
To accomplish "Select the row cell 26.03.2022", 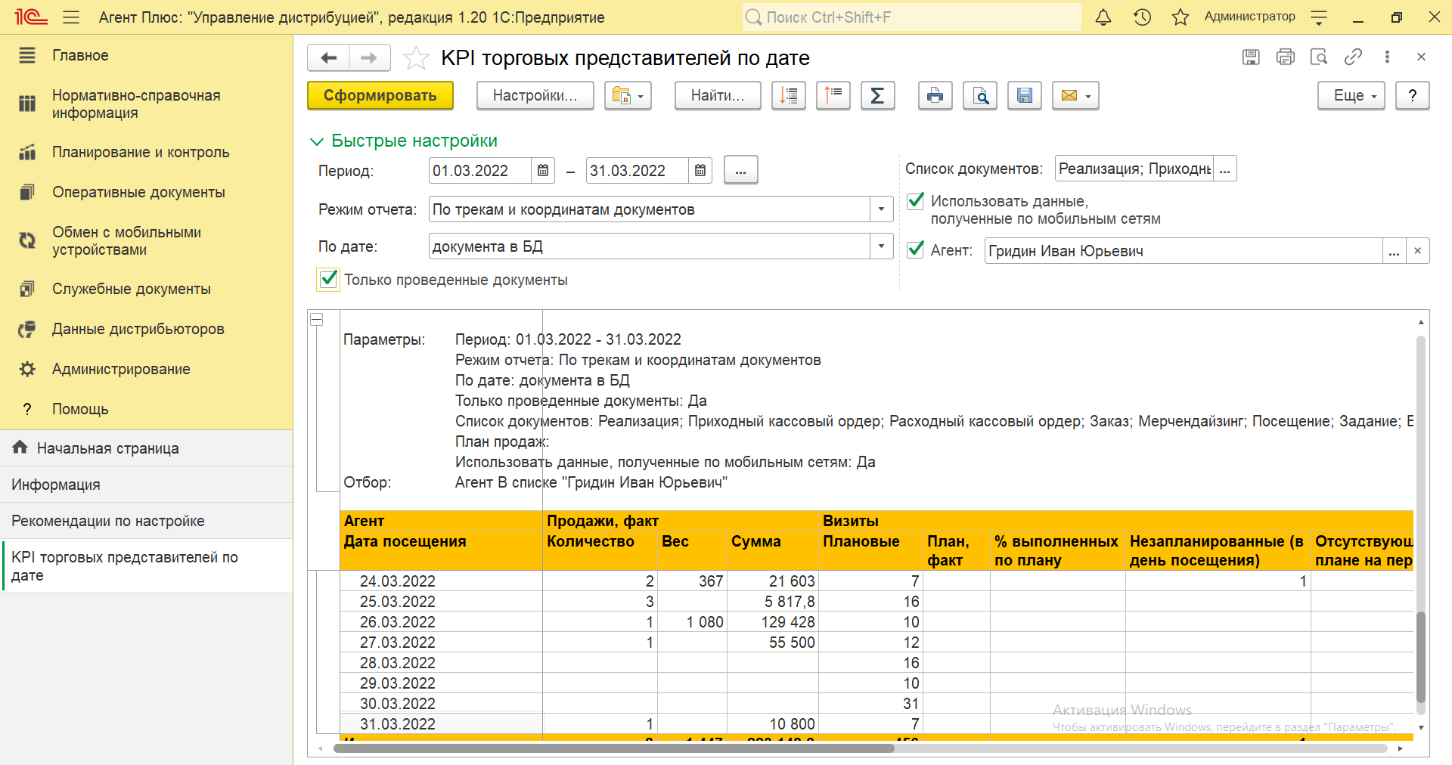I will tap(442, 622).
